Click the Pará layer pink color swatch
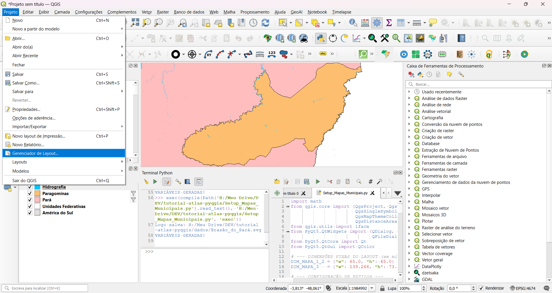Image resolution: width=552 pixels, height=293 pixels. pyautogui.click(x=37, y=200)
